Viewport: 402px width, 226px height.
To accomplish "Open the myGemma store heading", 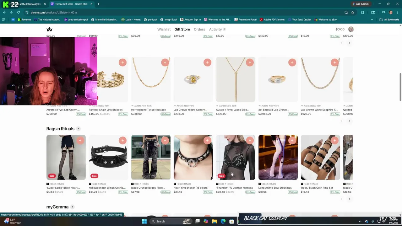I will click(x=57, y=207).
